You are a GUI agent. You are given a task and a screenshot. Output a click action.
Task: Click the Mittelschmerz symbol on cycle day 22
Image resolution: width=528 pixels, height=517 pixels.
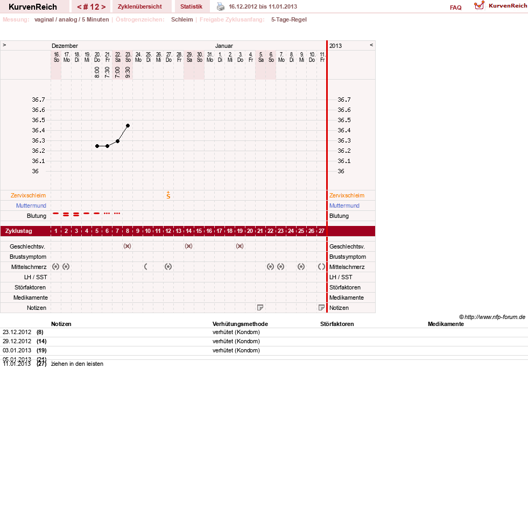pos(270,267)
